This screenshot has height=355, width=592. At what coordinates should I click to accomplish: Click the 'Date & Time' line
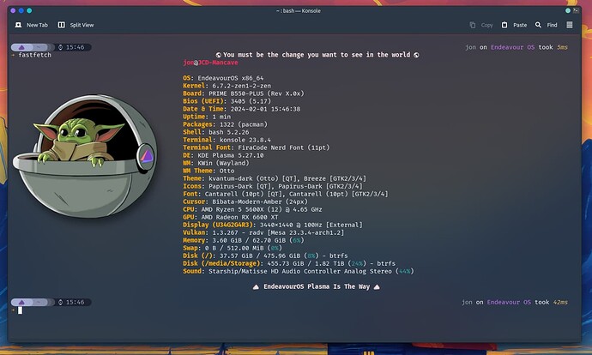[242, 109]
